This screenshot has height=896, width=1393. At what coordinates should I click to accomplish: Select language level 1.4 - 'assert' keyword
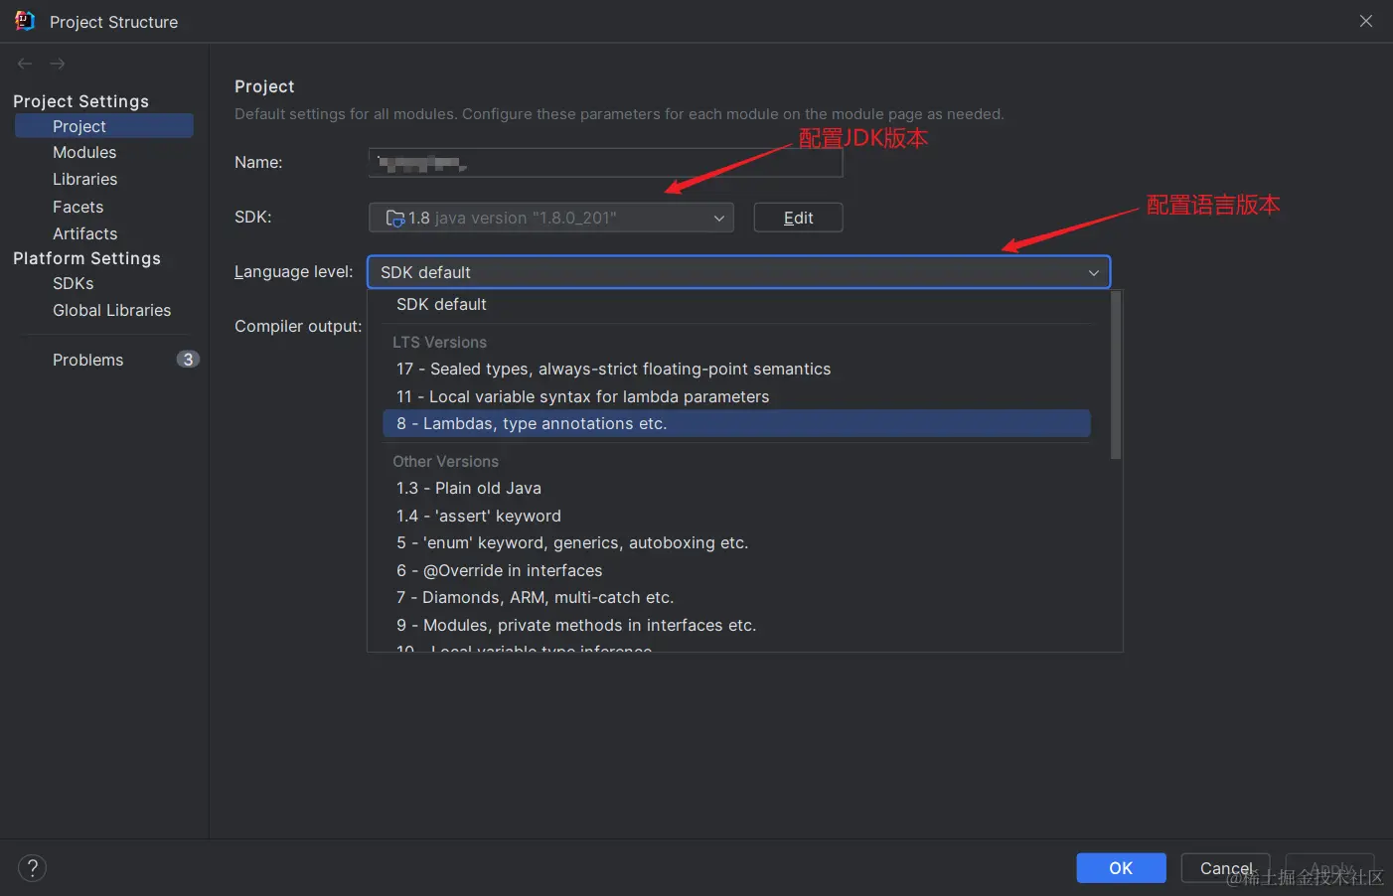(x=737, y=516)
